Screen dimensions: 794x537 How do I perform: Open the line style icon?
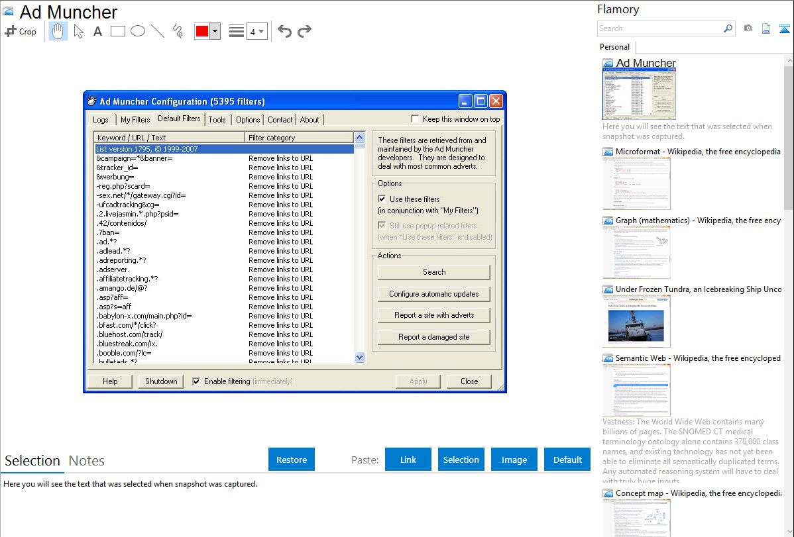coord(236,31)
